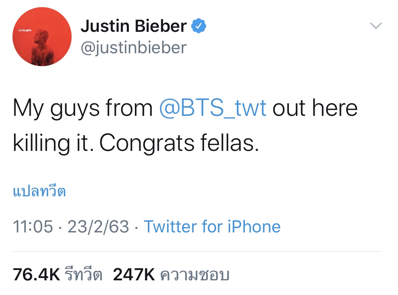Viewport: 398px width, 295px height.
Task: Open the @BTS_twt mention link
Action: coord(213,108)
